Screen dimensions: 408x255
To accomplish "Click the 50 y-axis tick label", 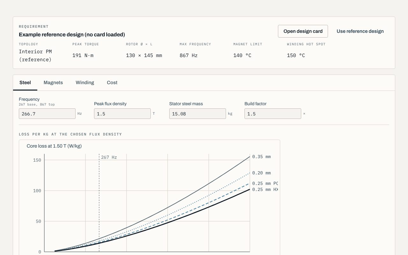I will pos(38,221).
